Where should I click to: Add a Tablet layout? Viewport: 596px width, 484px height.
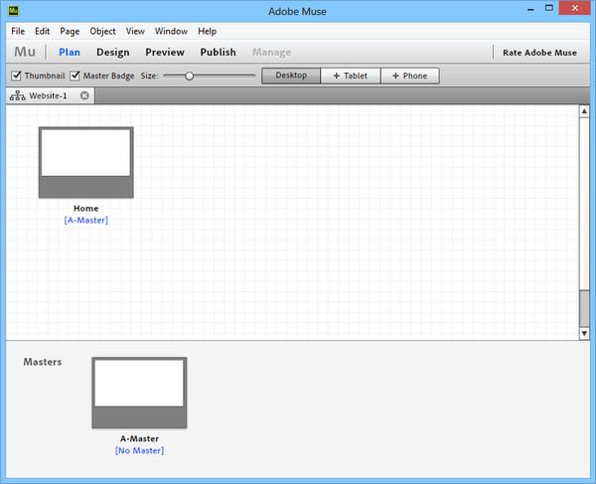(x=350, y=76)
